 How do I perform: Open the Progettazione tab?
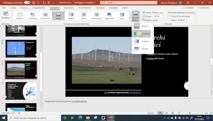[39, 8]
